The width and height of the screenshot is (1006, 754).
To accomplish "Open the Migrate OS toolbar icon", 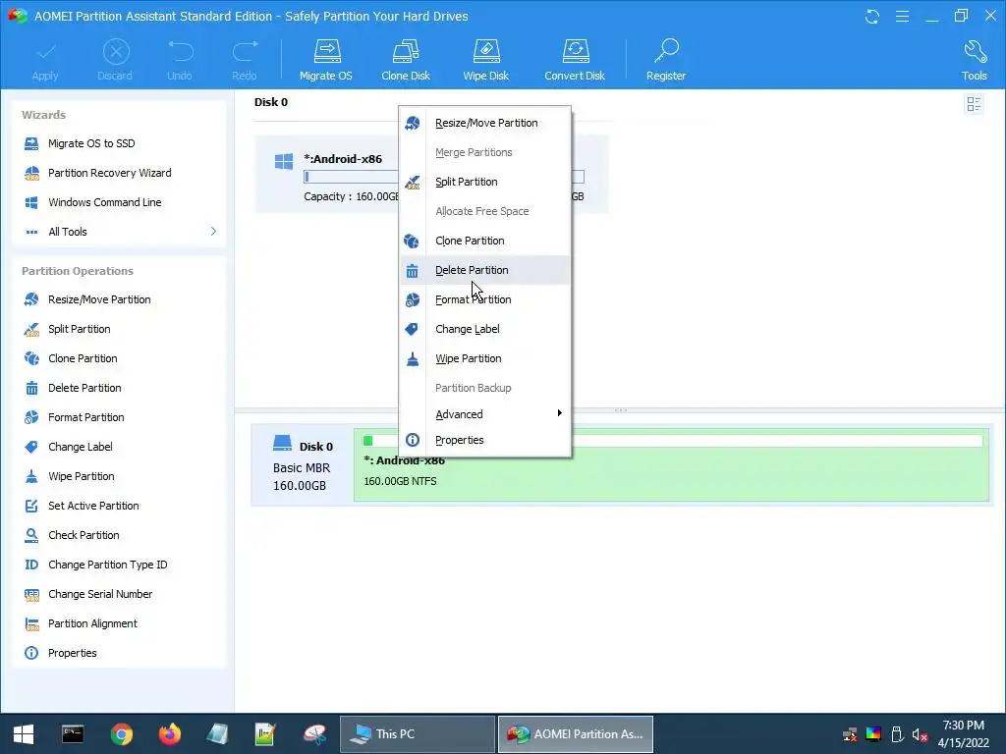I will [x=326, y=60].
